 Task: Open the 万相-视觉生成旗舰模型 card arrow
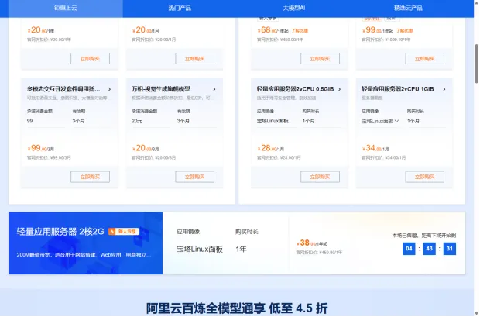[x=214, y=89]
